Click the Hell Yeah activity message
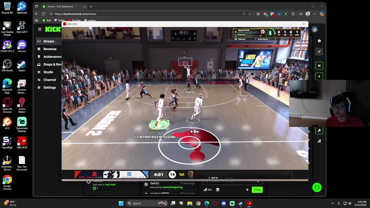Image resolution: width=370 pixels, height=208 pixels. tap(110, 185)
